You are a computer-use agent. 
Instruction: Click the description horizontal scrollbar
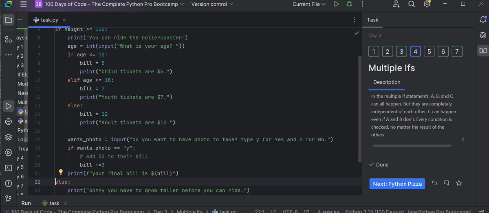(412, 145)
